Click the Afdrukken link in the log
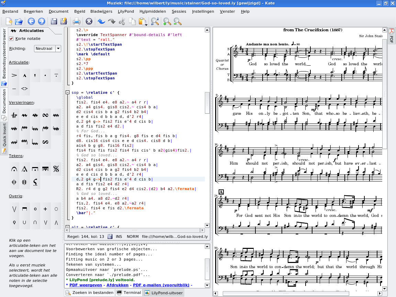 [118, 285]
